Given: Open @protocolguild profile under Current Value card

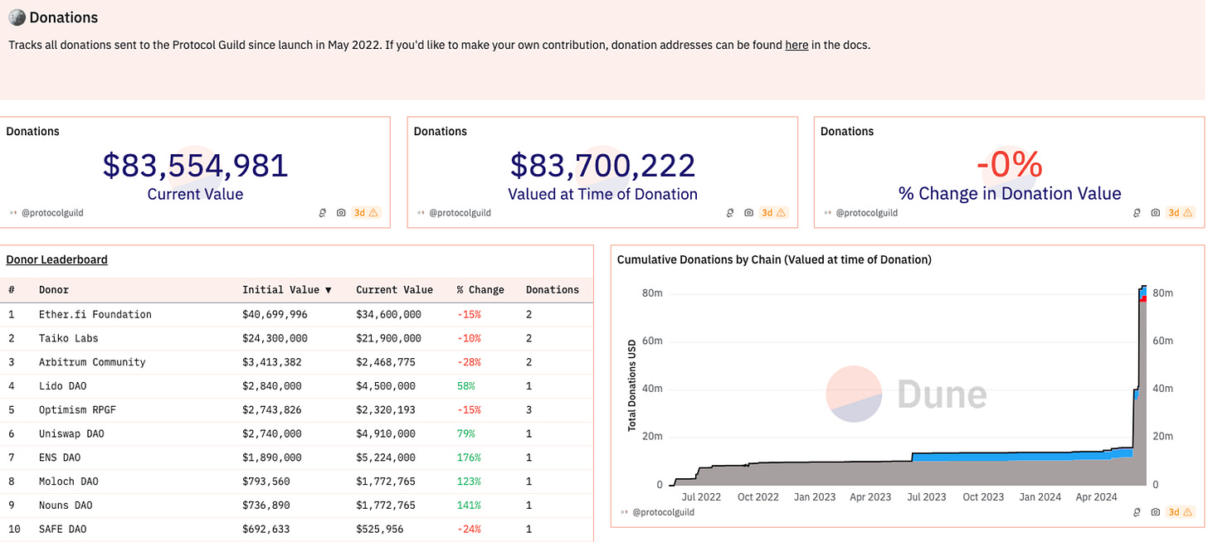Looking at the screenshot, I should 52,213.
